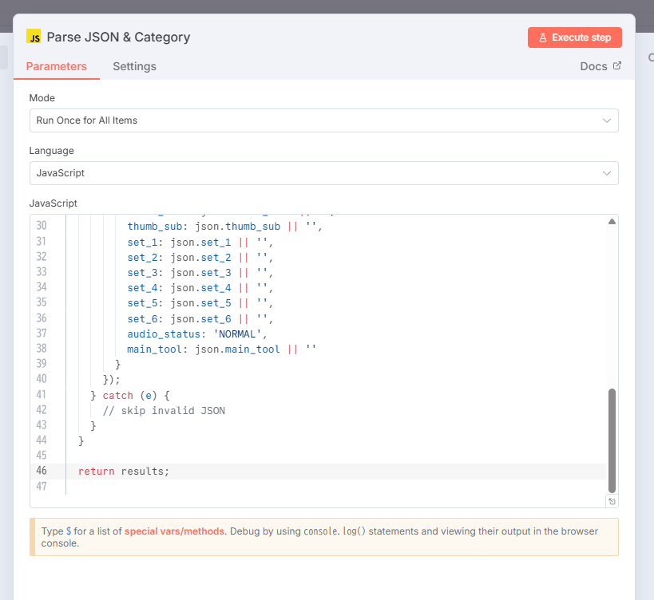
Task: Place cursor on the skip invalid JSON comment
Action: pos(164,410)
